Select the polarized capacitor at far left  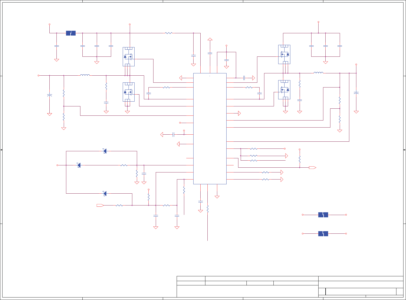click(x=50, y=95)
